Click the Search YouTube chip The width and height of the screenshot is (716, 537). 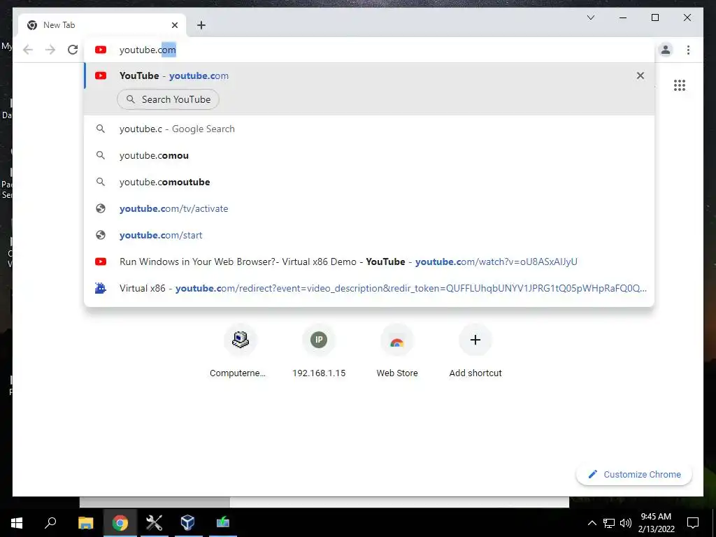[x=168, y=99]
